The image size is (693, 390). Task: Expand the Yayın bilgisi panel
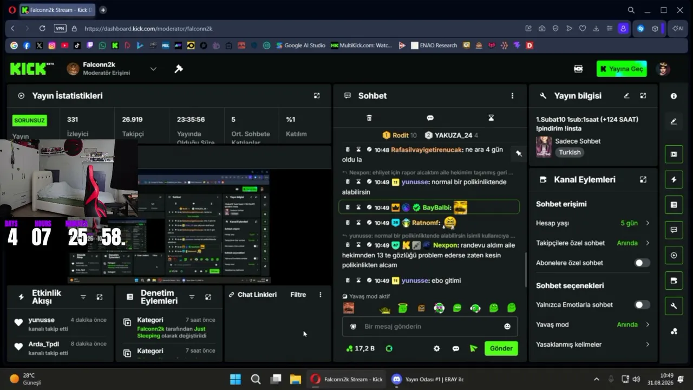tap(643, 96)
